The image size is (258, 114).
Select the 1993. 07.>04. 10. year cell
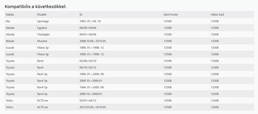(x=90, y=21)
